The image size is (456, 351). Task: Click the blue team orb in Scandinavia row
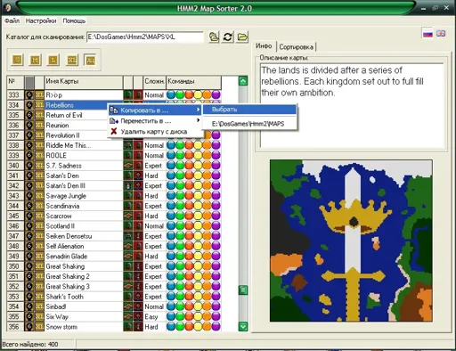pos(171,206)
